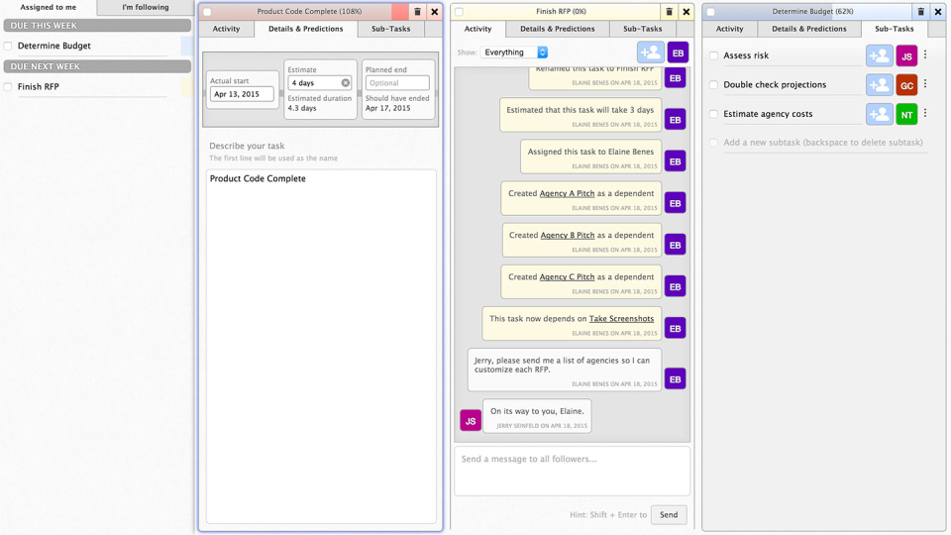The height and width of the screenshot is (535, 951).
Task: Open Sub-Tasks tab in Product Code Complete panel
Action: (391, 29)
